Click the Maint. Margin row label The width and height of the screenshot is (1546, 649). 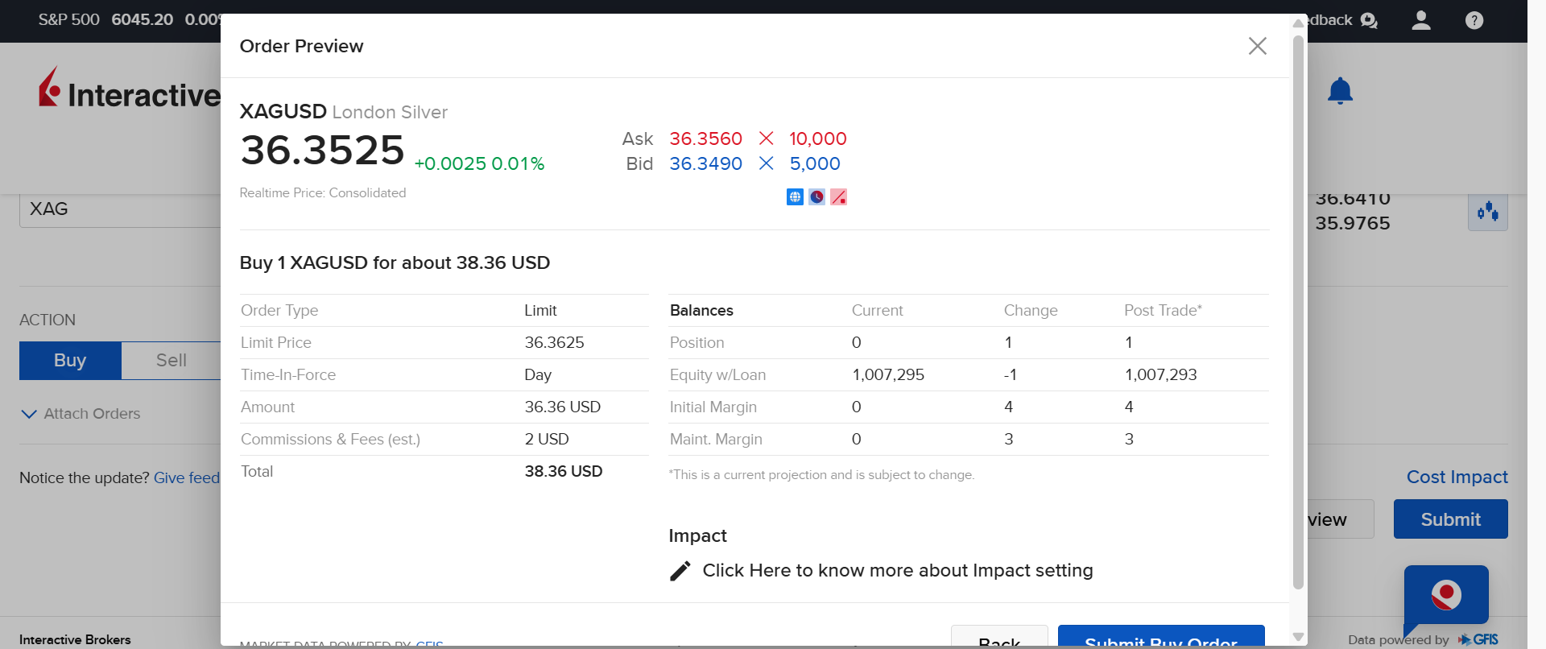click(716, 439)
